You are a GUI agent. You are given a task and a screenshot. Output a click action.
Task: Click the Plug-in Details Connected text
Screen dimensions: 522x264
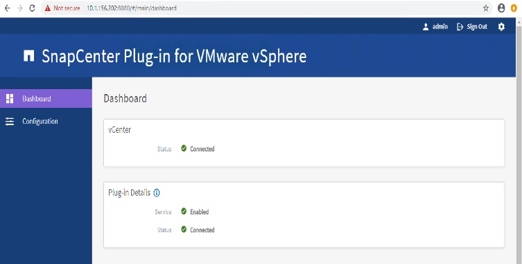pyautogui.click(x=202, y=230)
